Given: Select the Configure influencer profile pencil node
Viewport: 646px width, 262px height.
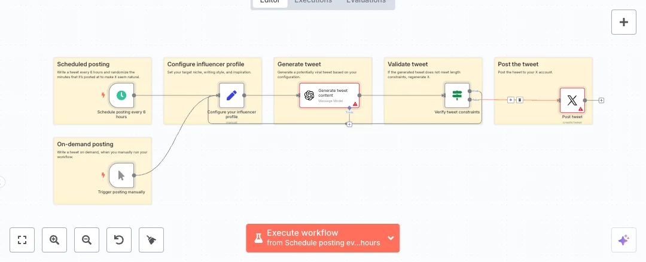Looking at the screenshot, I should tap(231, 95).
